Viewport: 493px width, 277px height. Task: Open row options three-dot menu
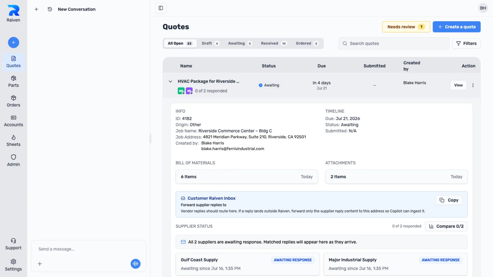(x=473, y=85)
